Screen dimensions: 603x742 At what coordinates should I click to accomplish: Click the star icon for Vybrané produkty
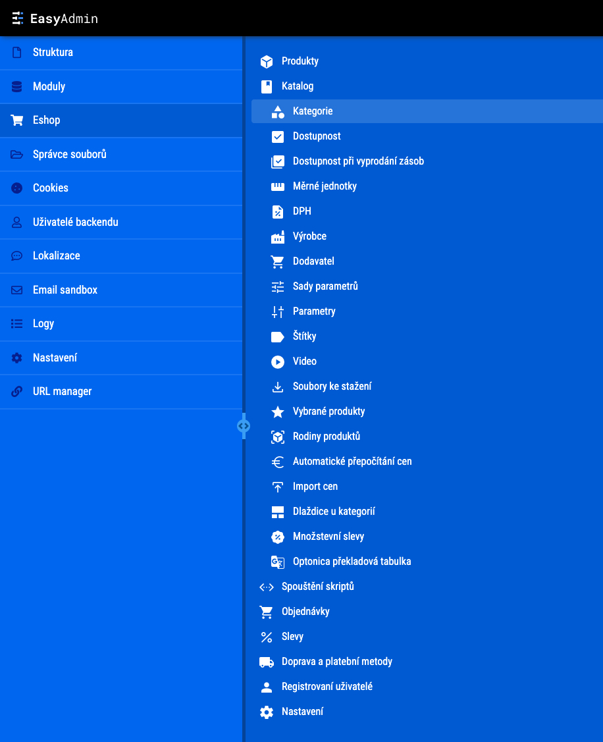pyautogui.click(x=278, y=411)
